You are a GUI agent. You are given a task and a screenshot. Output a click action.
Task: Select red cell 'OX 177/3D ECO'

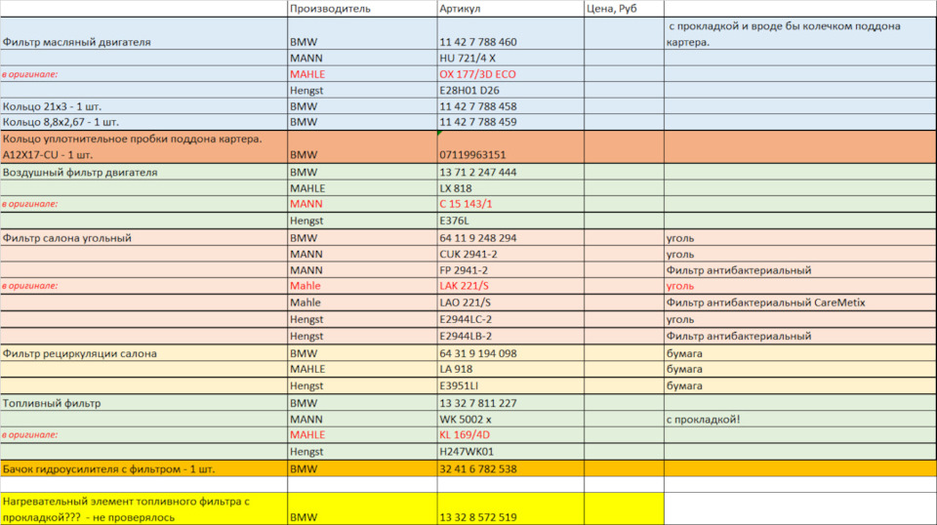tap(510, 74)
